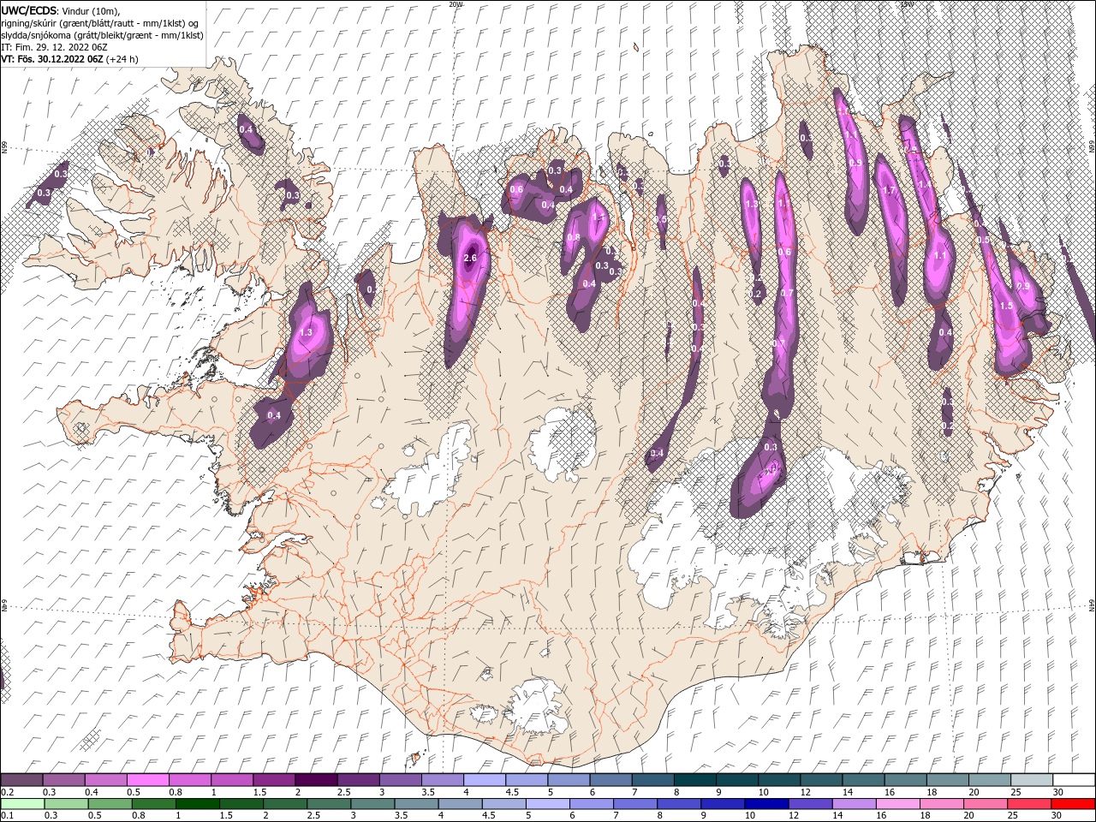Select the bright red rain swatch labeled 30

pos(1073,804)
